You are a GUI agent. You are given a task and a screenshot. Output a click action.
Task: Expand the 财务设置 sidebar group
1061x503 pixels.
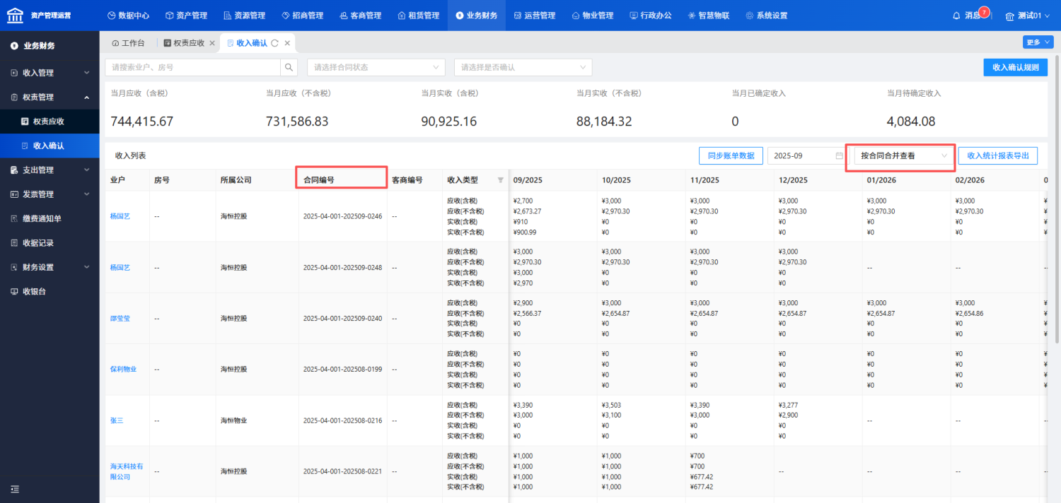pos(50,267)
